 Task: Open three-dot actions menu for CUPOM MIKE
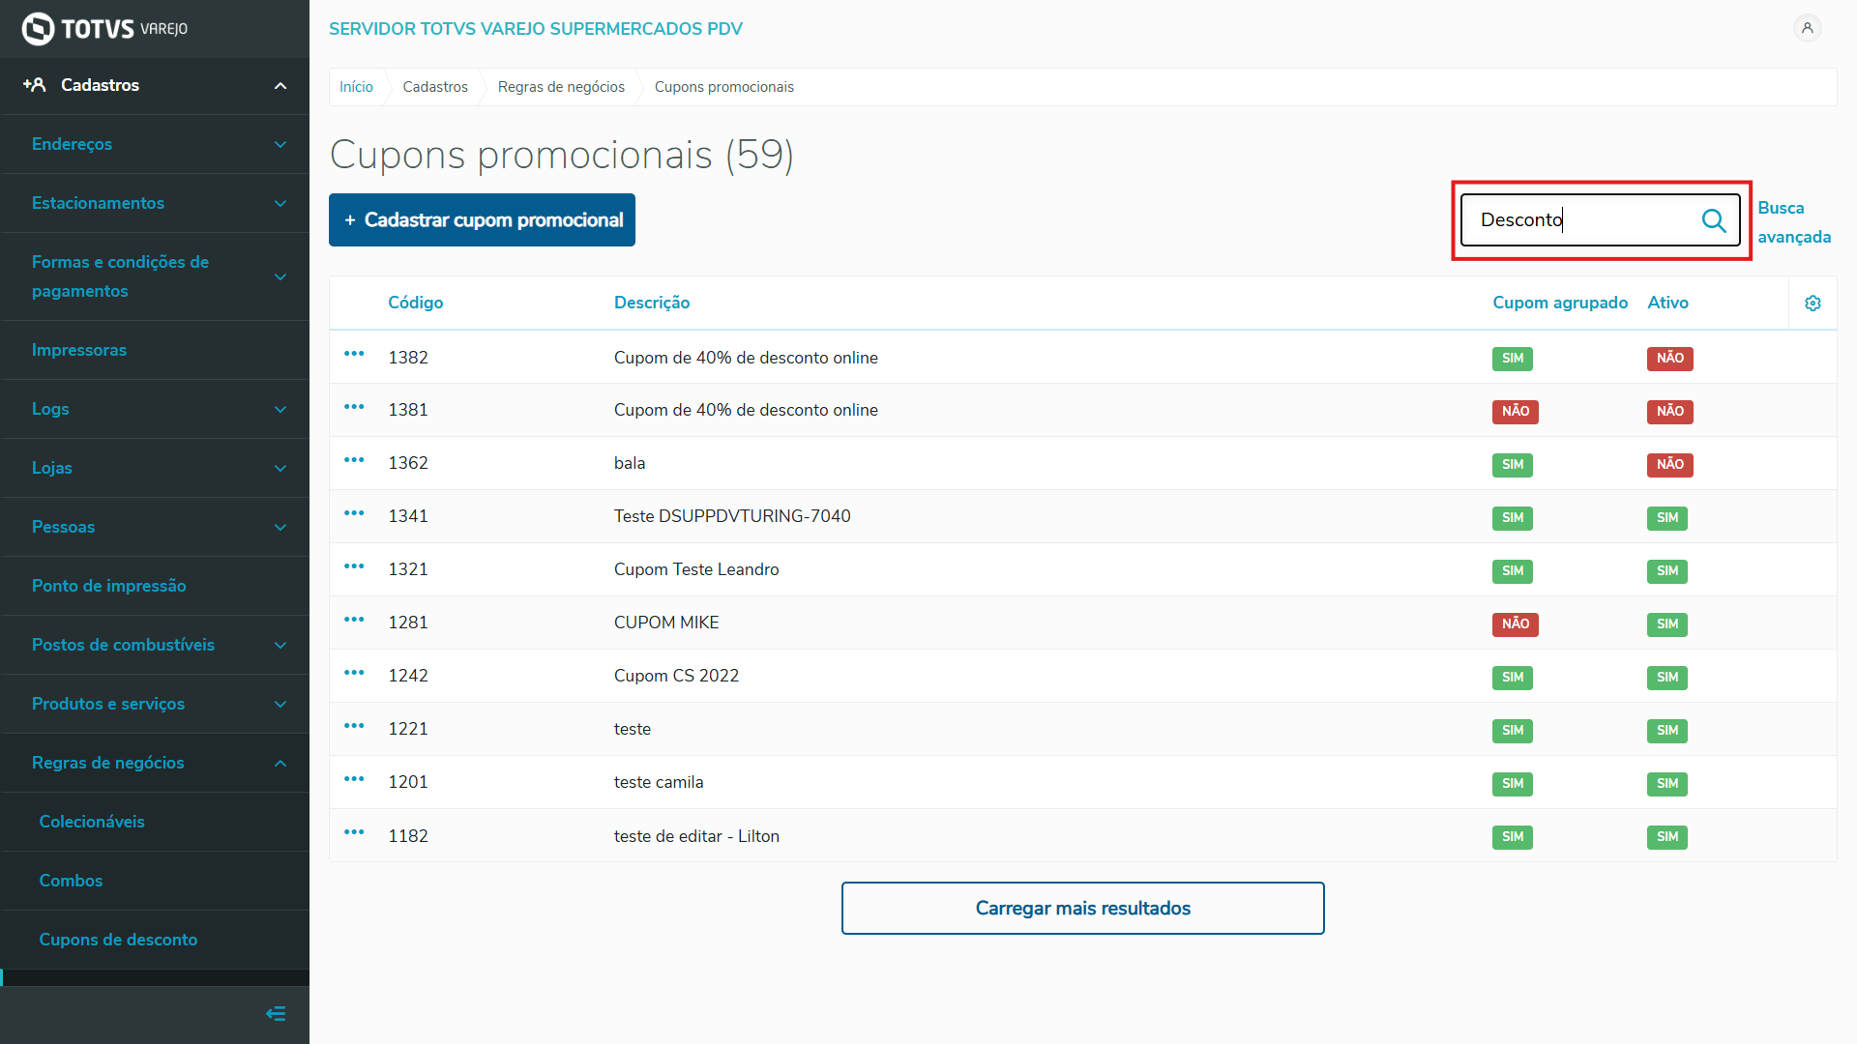pos(354,621)
